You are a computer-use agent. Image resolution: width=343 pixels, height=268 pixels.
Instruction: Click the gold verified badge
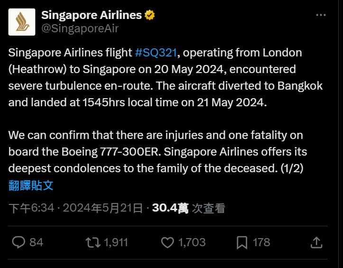coord(149,15)
